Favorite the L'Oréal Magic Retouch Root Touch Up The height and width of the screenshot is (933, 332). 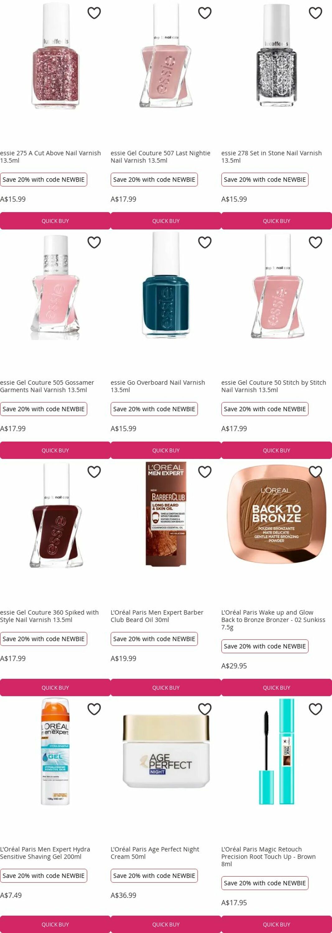[x=315, y=709]
